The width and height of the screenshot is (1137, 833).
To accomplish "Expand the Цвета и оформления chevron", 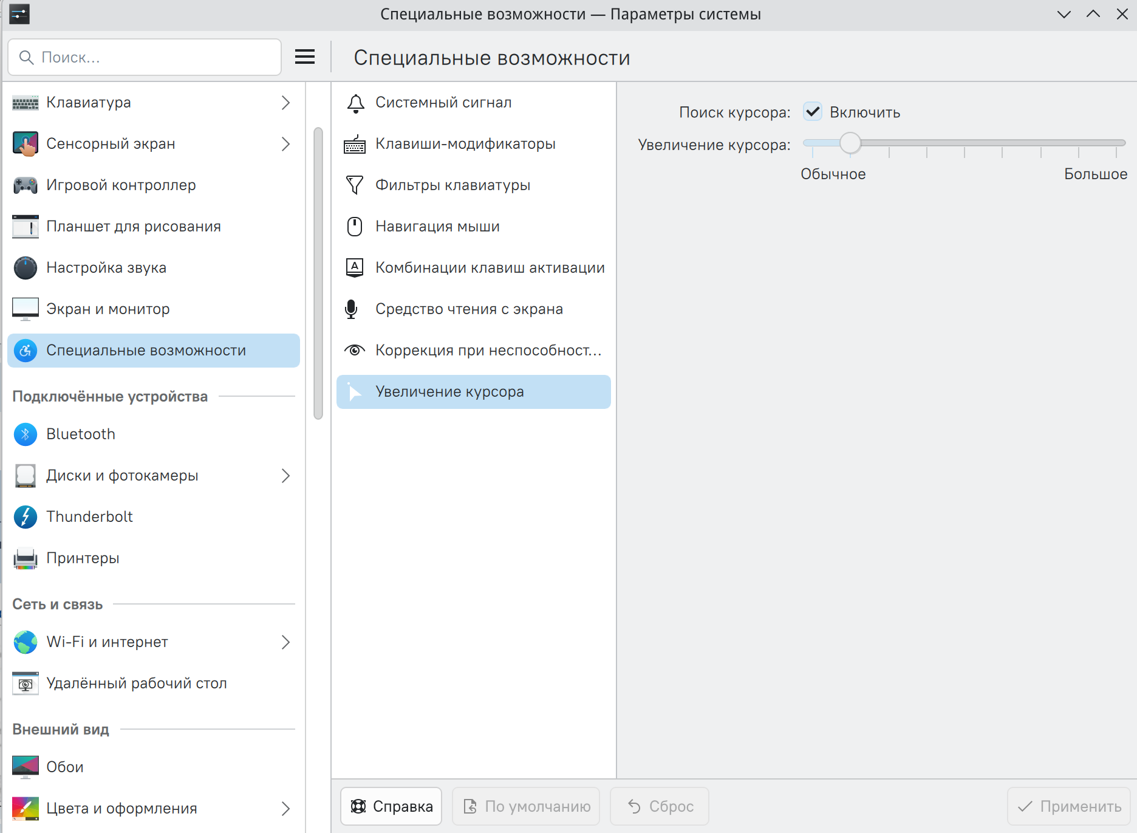I will coord(285,809).
